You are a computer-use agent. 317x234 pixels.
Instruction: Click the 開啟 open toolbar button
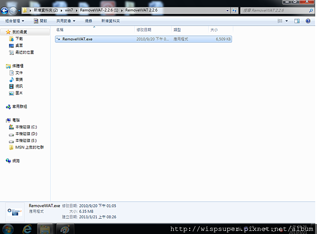click(41, 21)
